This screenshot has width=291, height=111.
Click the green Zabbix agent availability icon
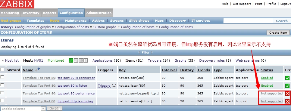click(71, 60)
